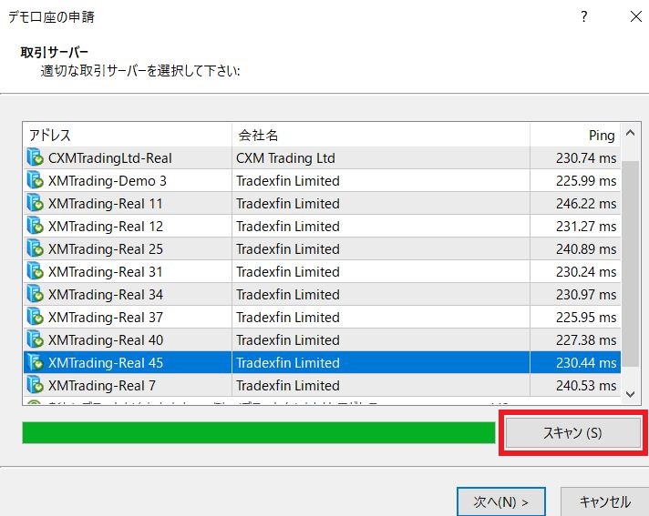Sort servers by Ping column header
Screen dimensions: 649x516
point(574,135)
